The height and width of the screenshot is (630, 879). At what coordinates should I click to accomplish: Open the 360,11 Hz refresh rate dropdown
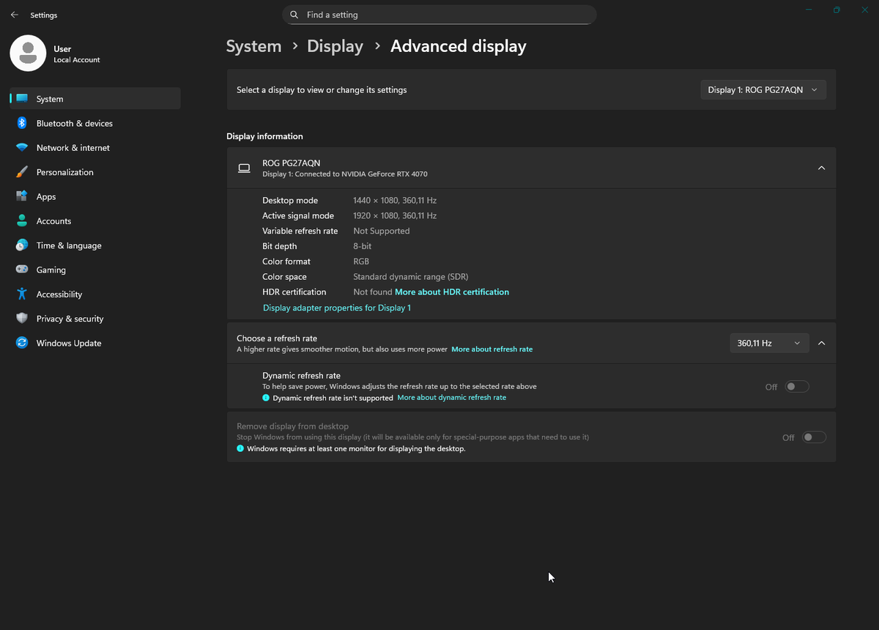click(x=769, y=343)
